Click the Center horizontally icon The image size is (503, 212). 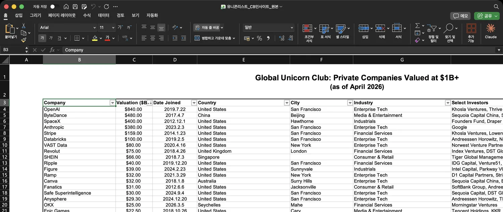(153, 38)
